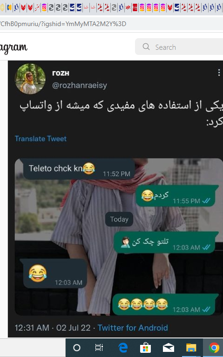Open Microsoft Edge from the taskbar
Viewport: 223px width, 357px height.
[x=123, y=348]
